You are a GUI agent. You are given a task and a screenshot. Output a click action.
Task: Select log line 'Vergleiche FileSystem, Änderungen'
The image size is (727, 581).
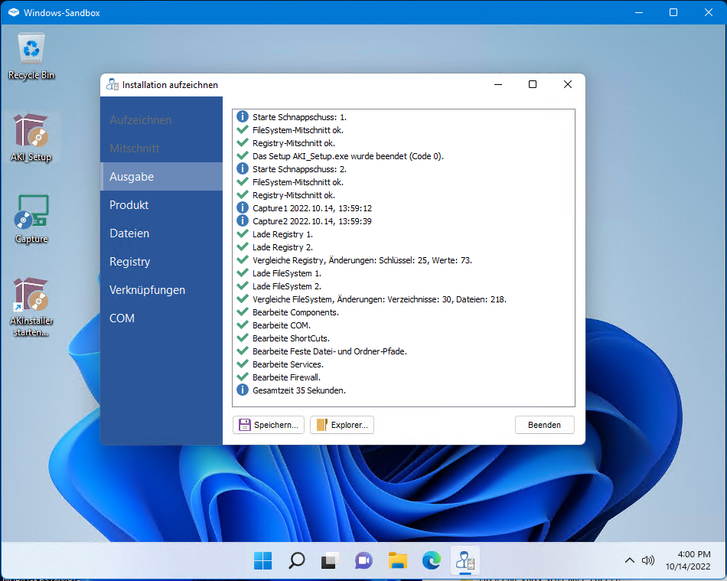click(380, 299)
